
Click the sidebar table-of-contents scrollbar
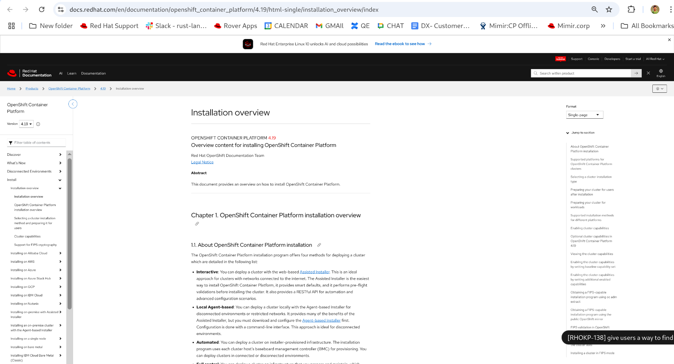pyautogui.click(x=69, y=234)
